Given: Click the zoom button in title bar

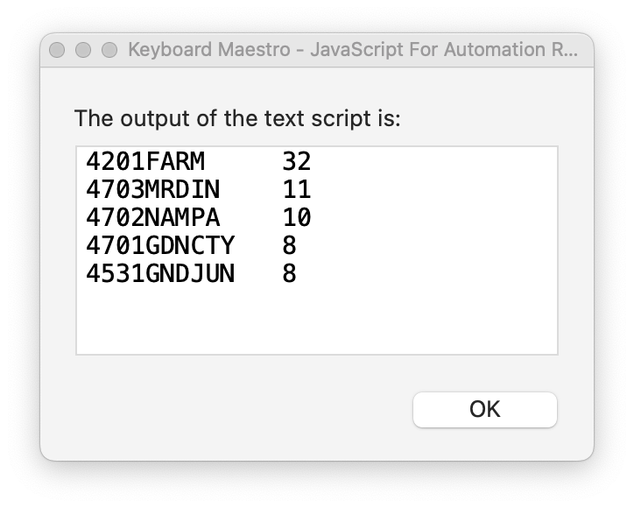Looking at the screenshot, I should pyautogui.click(x=109, y=50).
